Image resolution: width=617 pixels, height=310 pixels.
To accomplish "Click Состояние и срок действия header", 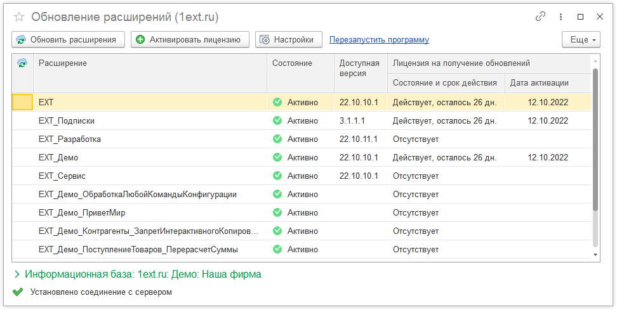I will (446, 83).
